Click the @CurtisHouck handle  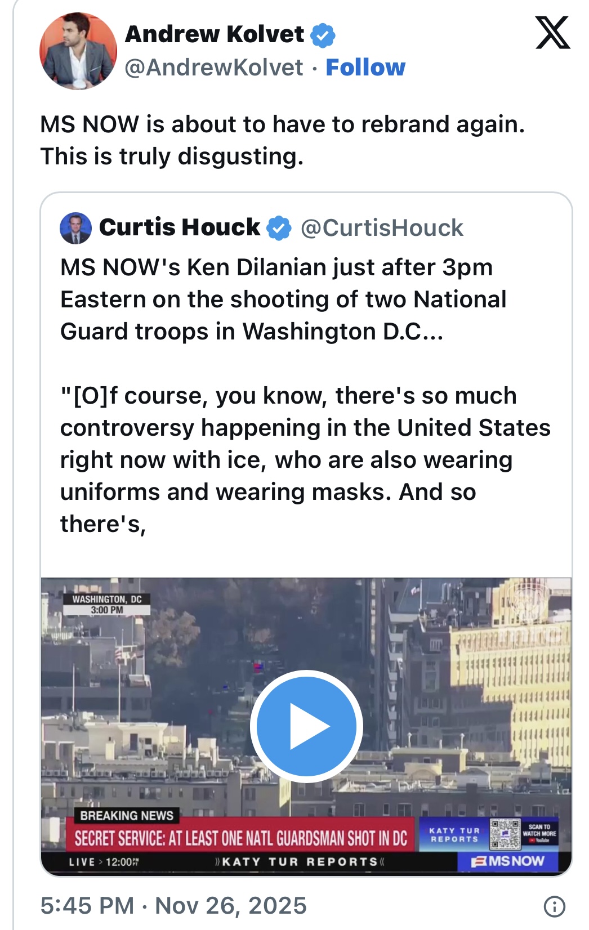click(x=382, y=228)
